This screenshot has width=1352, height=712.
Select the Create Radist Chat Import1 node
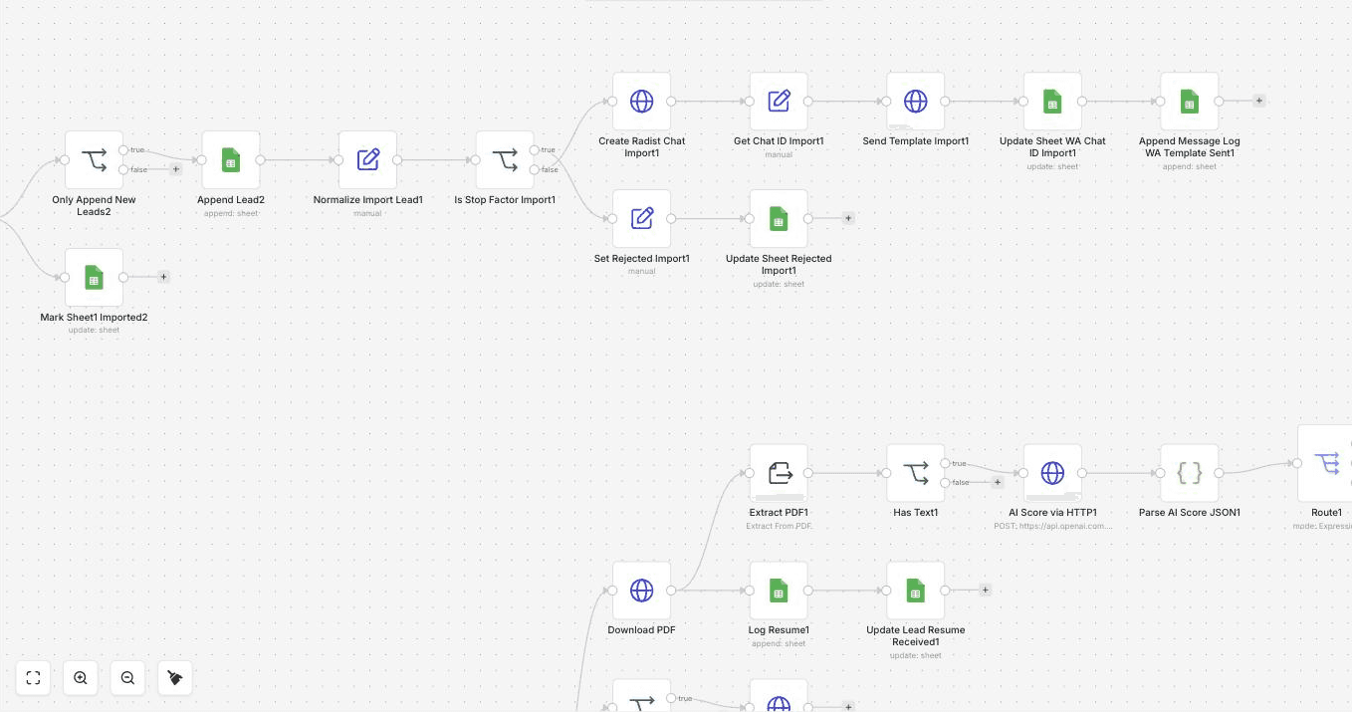642,101
